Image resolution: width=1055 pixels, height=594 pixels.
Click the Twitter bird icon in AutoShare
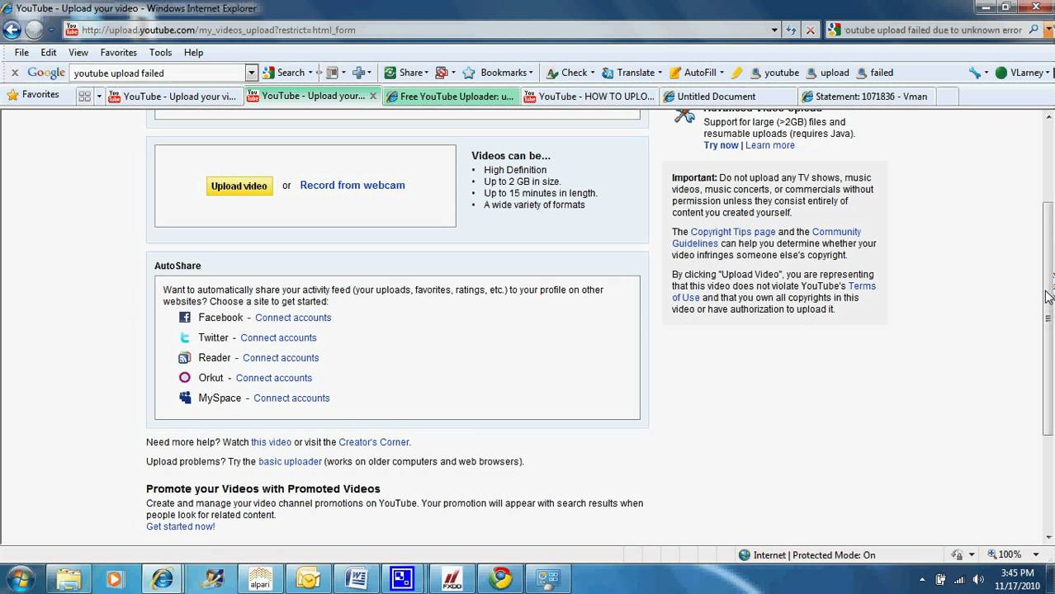[185, 337]
